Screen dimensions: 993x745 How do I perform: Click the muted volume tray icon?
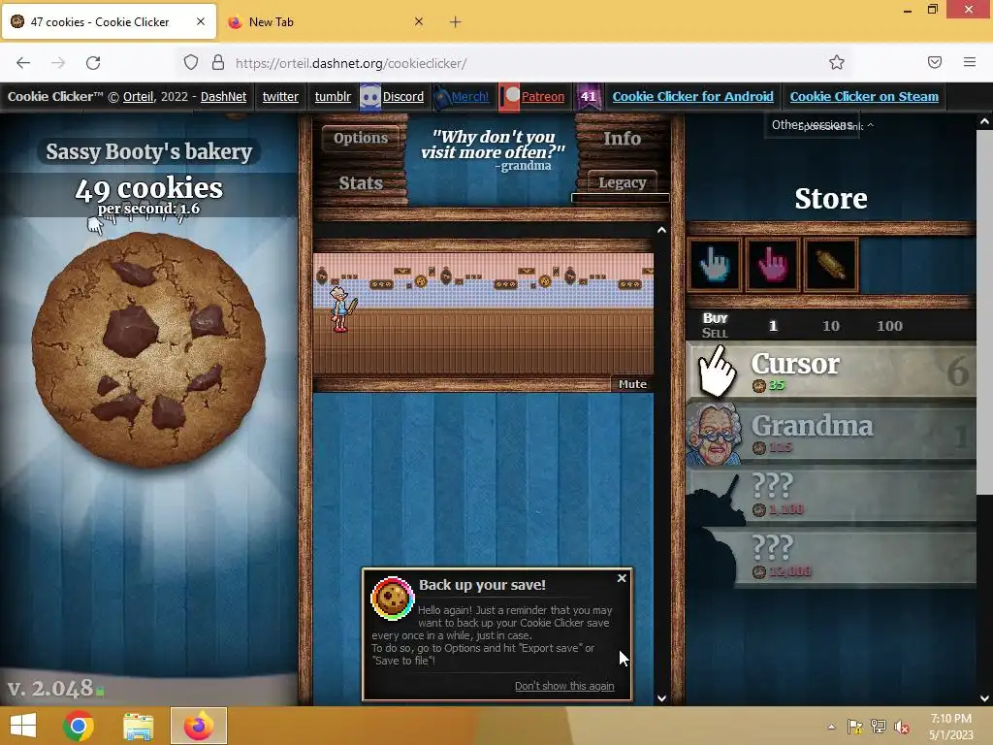tap(902, 727)
